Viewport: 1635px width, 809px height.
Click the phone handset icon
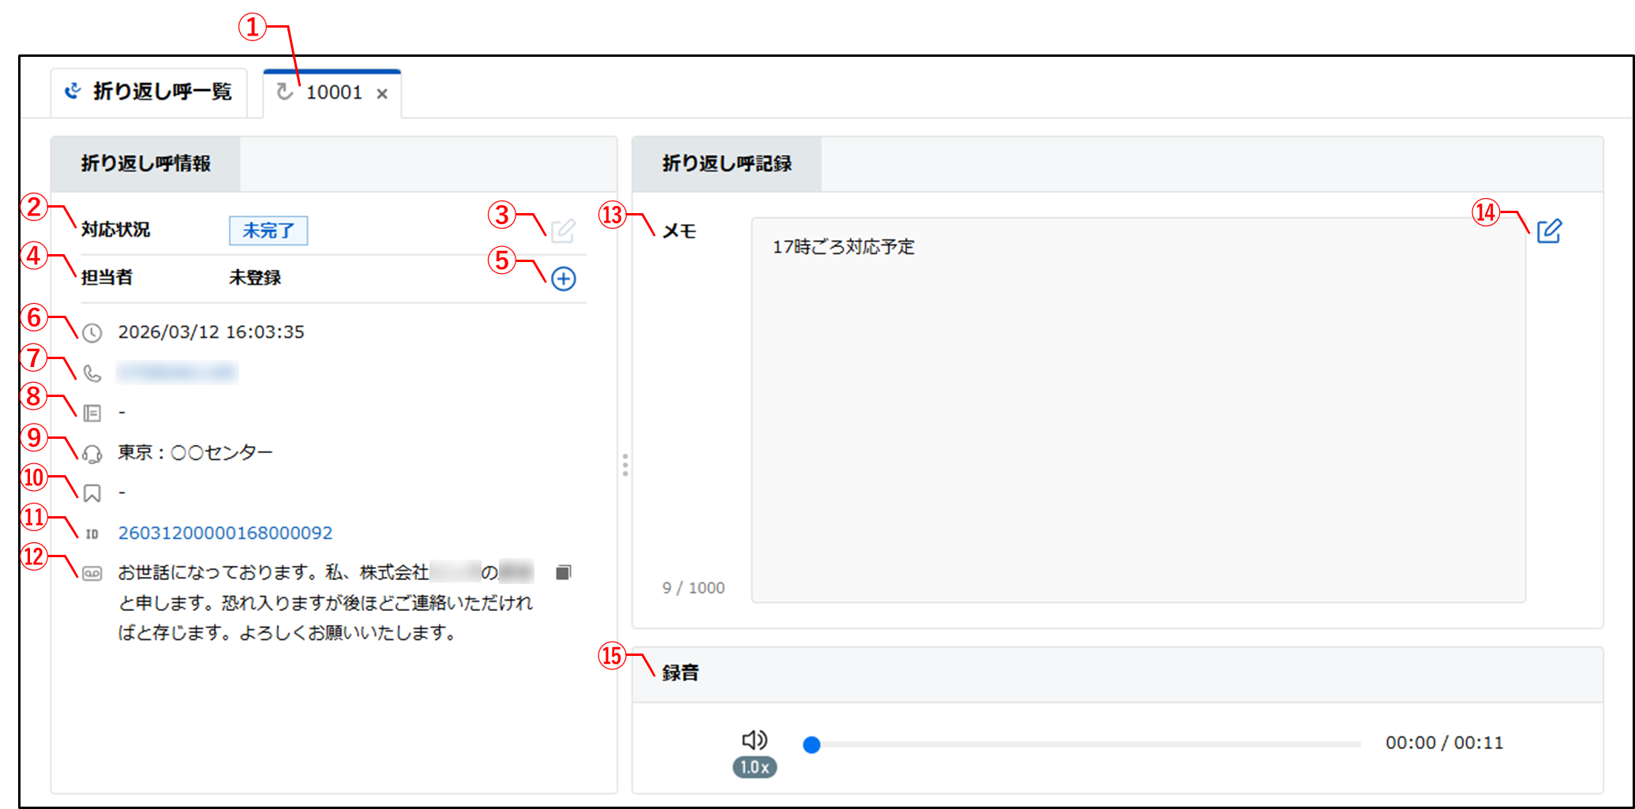92,373
